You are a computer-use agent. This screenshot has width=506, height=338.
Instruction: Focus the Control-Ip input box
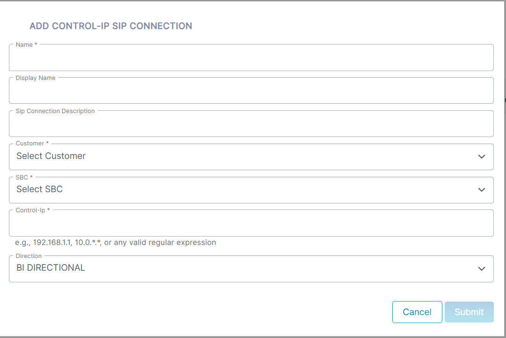(251, 223)
